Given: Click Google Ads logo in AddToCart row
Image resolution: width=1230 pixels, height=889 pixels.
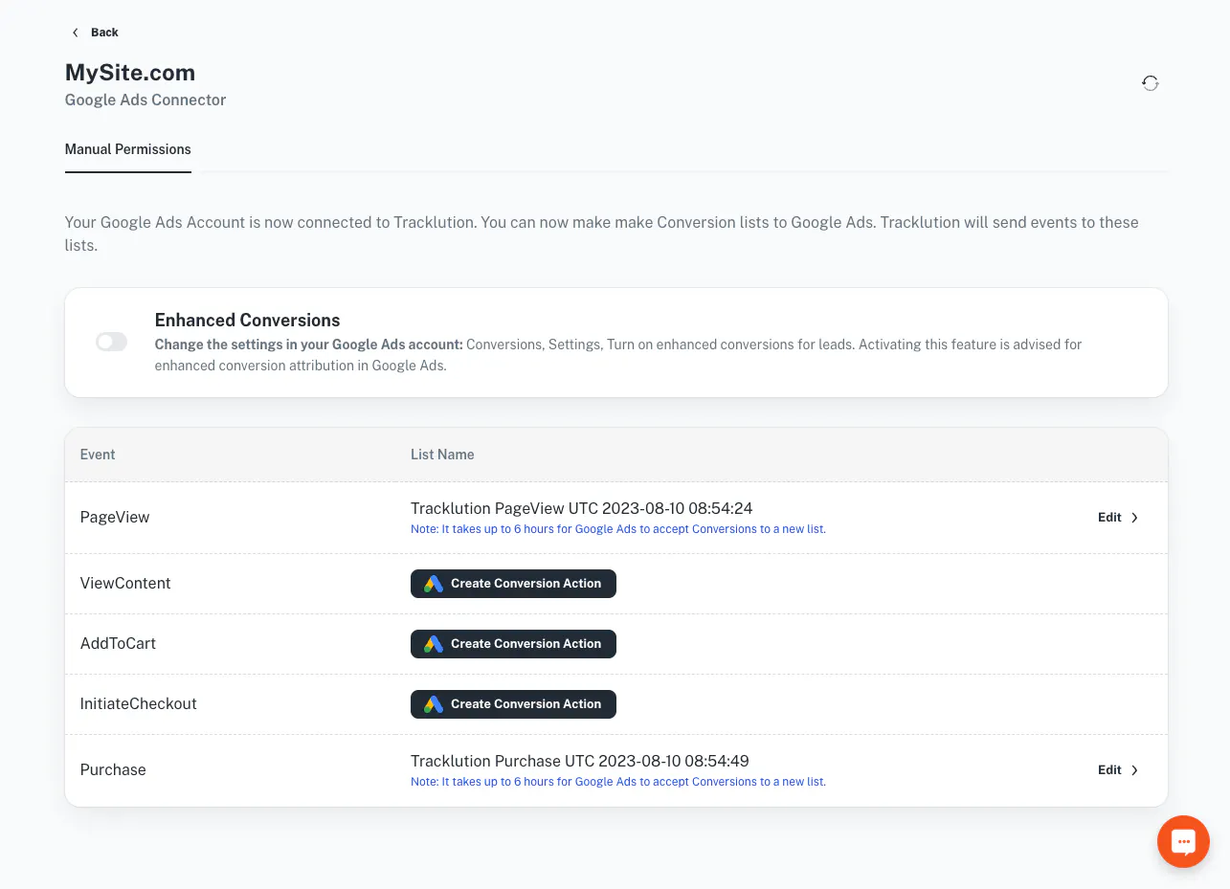Looking at the screenshot, I should 434,644.
